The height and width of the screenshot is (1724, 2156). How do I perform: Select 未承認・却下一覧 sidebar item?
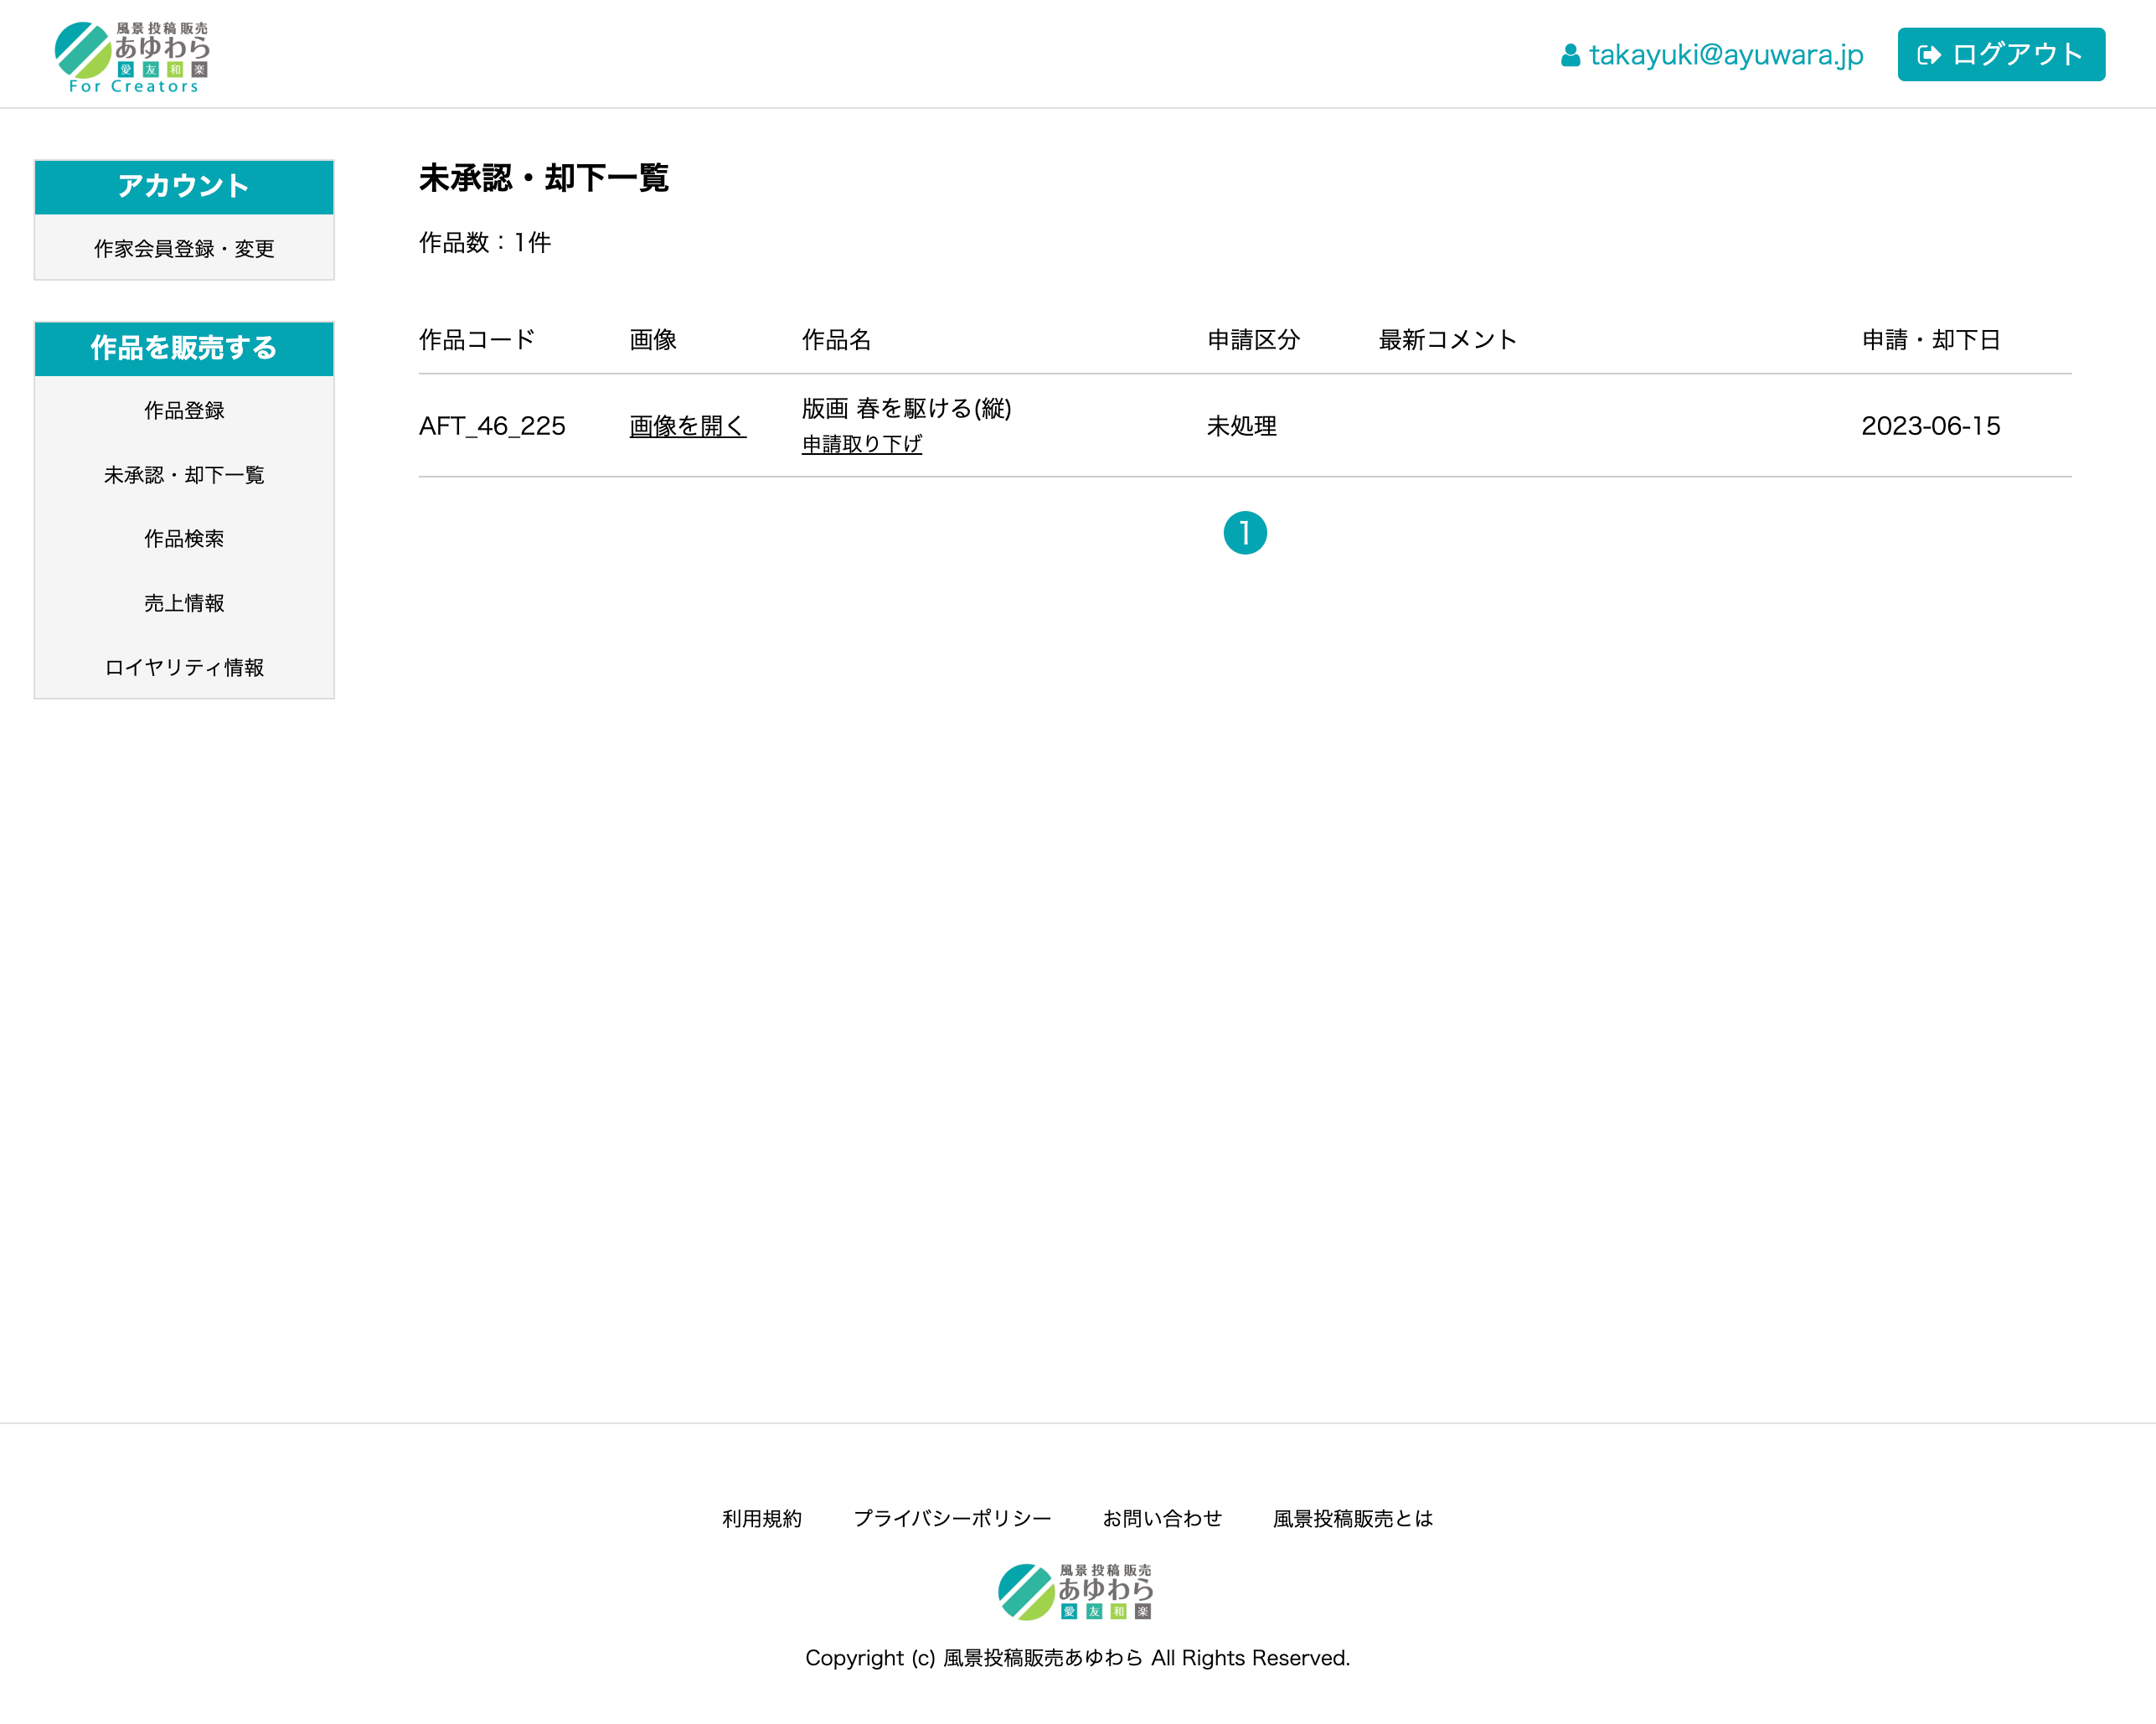click(184, 474)
